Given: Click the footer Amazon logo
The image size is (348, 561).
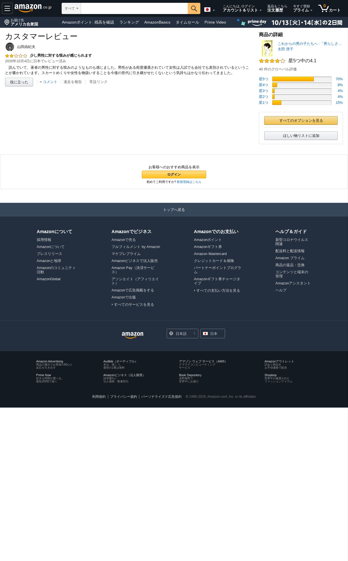Looking at the screenshot, I should [133, 335].
